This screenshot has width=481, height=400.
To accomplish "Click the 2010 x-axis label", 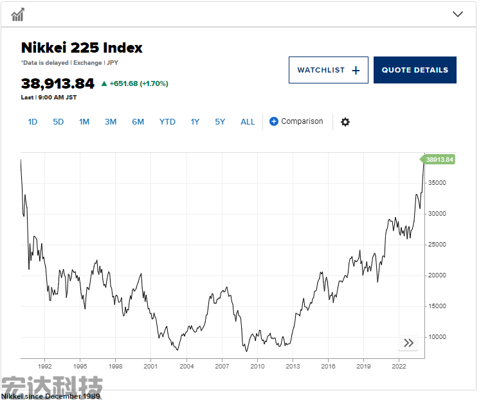I will click(x=257, y=366).
